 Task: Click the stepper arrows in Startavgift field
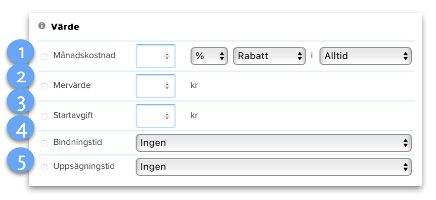167,116
